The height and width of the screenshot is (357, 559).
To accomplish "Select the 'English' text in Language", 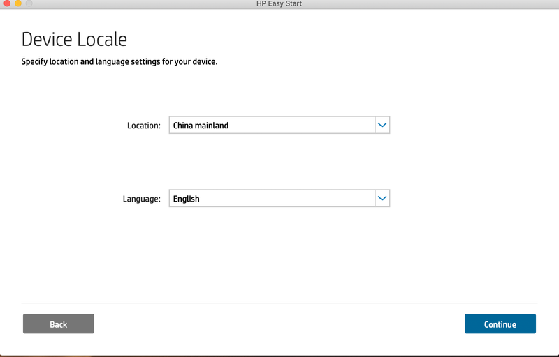I will pos(187,199).
